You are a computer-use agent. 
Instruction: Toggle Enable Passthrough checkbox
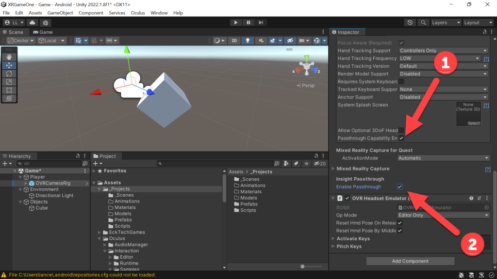pos(400,186)
